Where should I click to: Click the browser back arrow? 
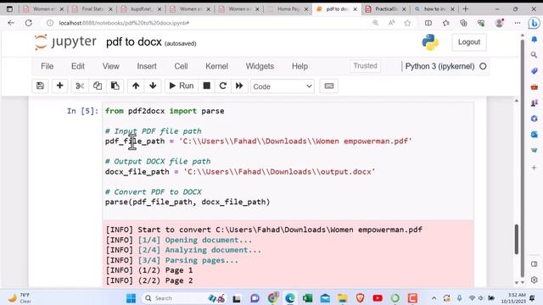coord(11,23)
